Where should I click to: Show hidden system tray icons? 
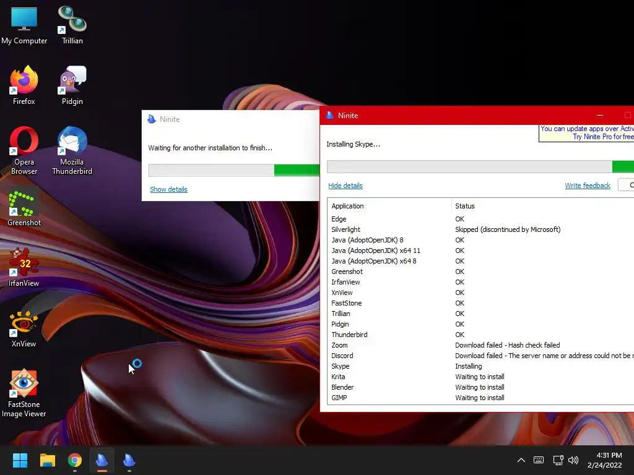click(x=521, y=460)
